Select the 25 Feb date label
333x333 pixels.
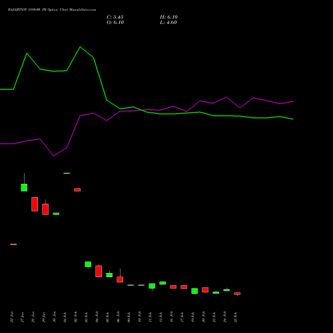(x=236, y=317)
